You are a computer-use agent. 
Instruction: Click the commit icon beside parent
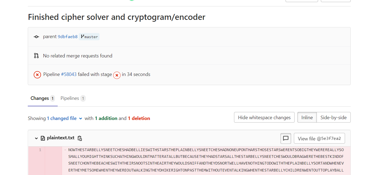[36, 37]
